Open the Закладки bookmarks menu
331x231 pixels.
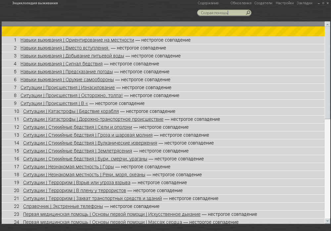(304, 3)
